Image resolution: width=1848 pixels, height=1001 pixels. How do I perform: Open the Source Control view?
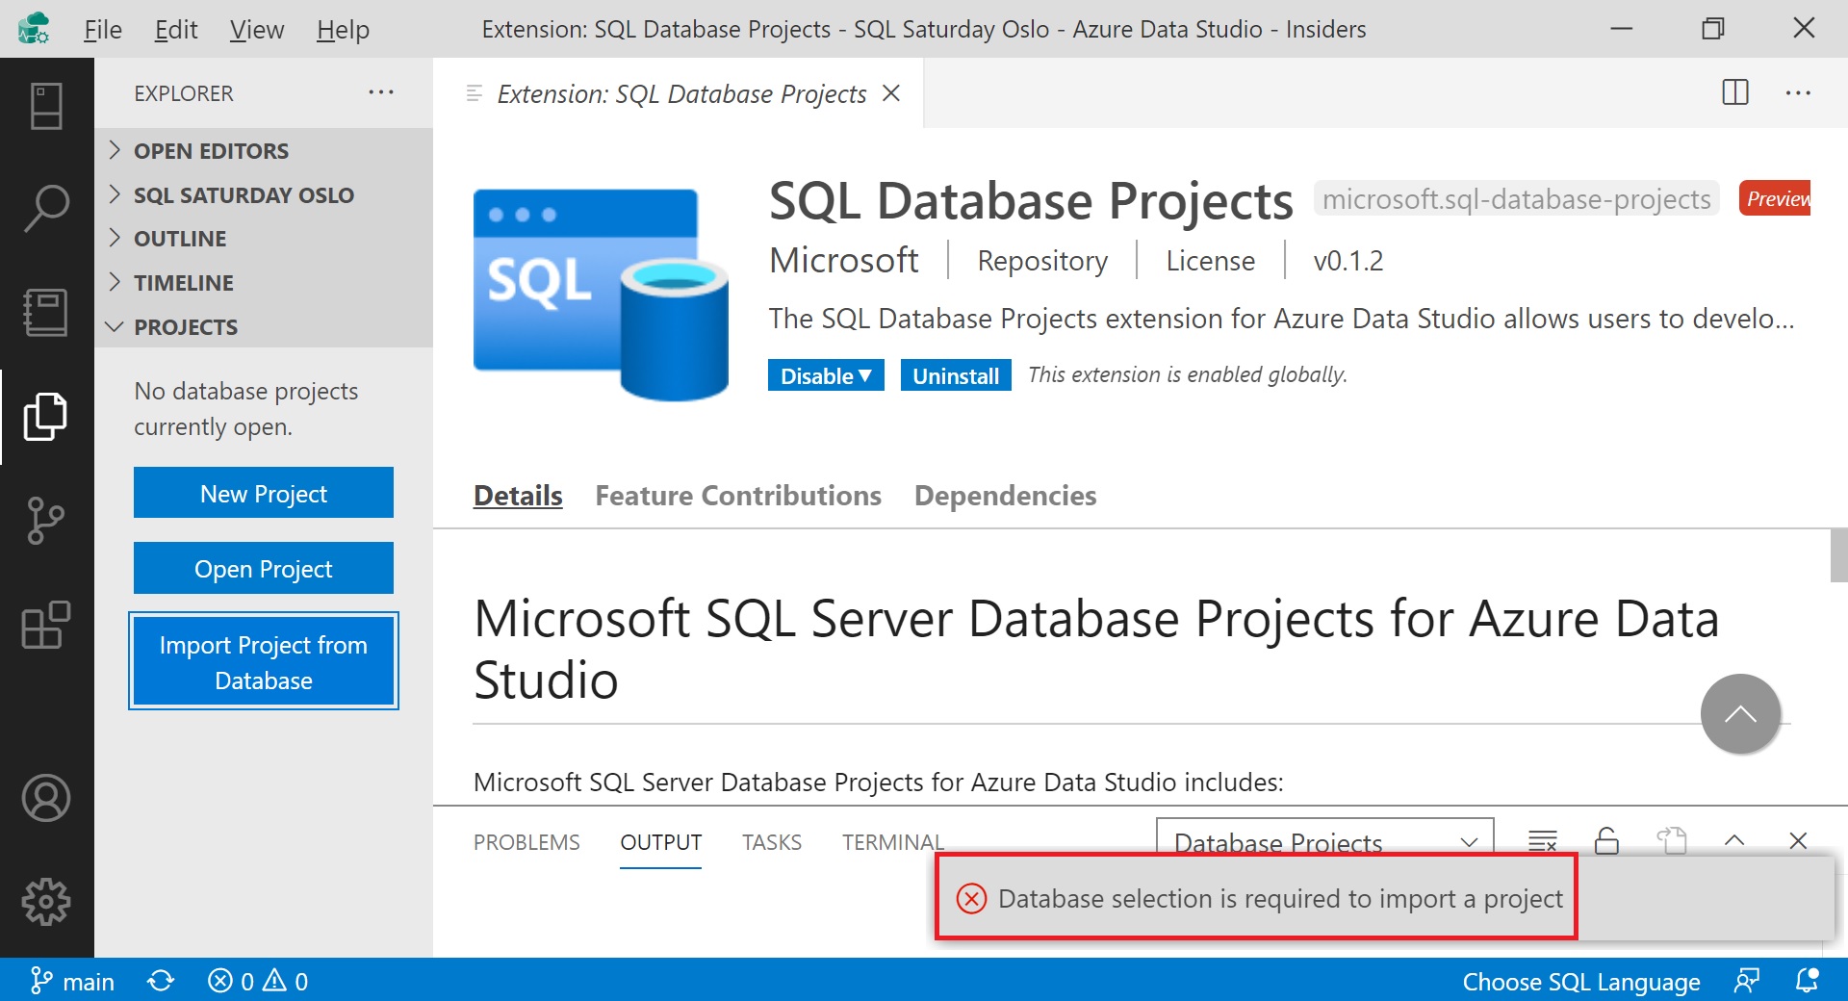[x=45, y=521]
